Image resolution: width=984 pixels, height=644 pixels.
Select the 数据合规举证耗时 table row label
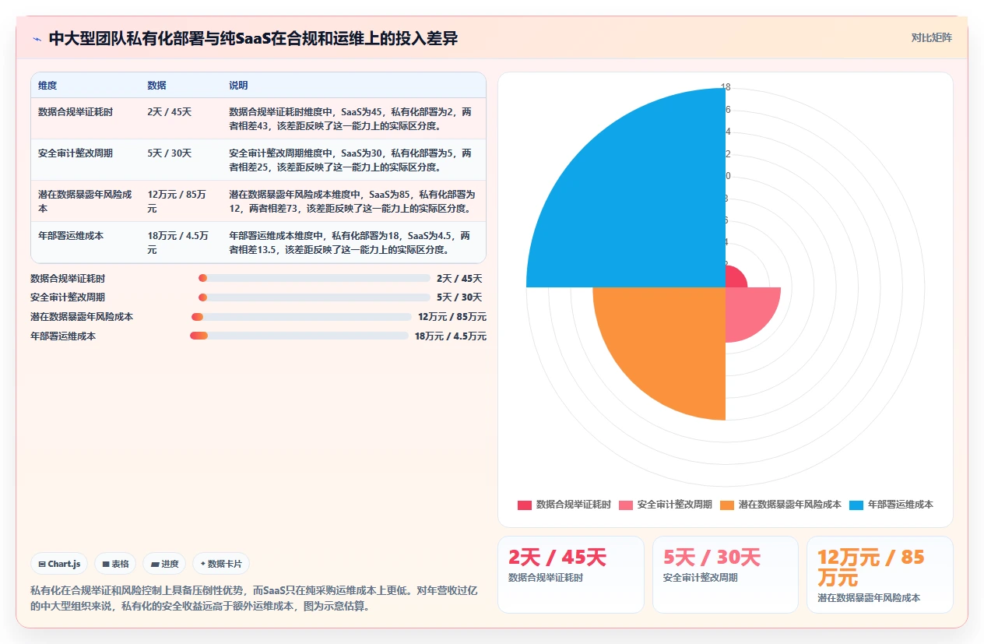tap(76, 112)
